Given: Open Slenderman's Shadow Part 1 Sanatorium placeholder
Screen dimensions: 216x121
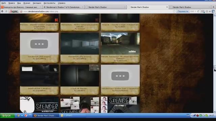Looking at the screenshot, I should click(x=120, y=76).
